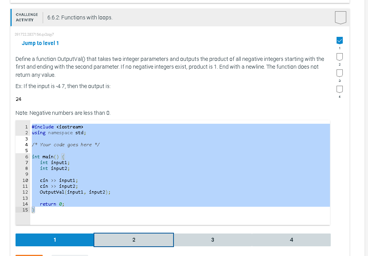Switch to progress step 4

(291, 240)
